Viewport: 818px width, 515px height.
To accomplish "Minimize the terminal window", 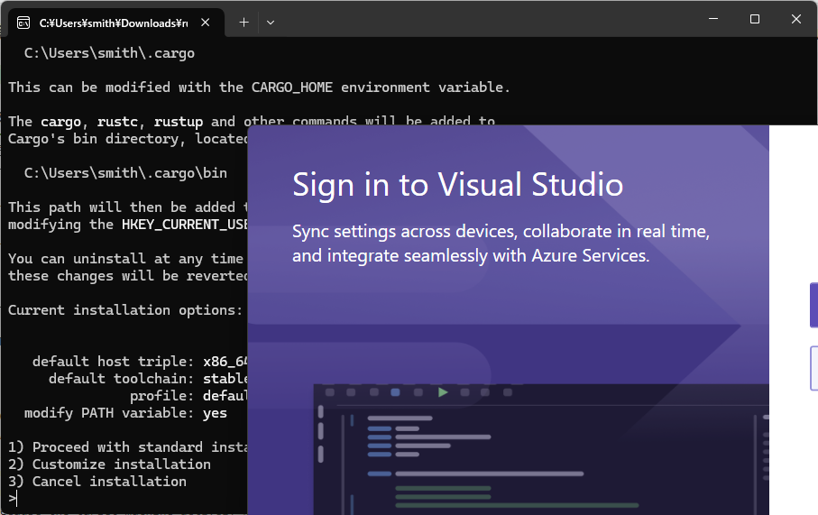I will point(713,19).
